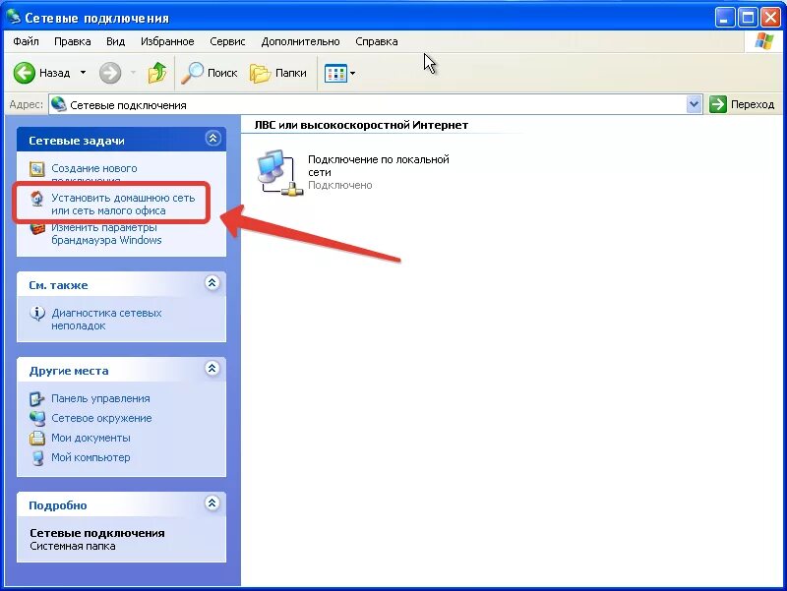The width and height of the screenshot is (787, 591).
Task: Open the Вид menu
Action: coord(115,41)
